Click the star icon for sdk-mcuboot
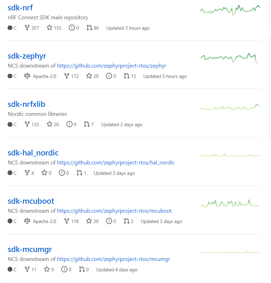 coord(89,221)
